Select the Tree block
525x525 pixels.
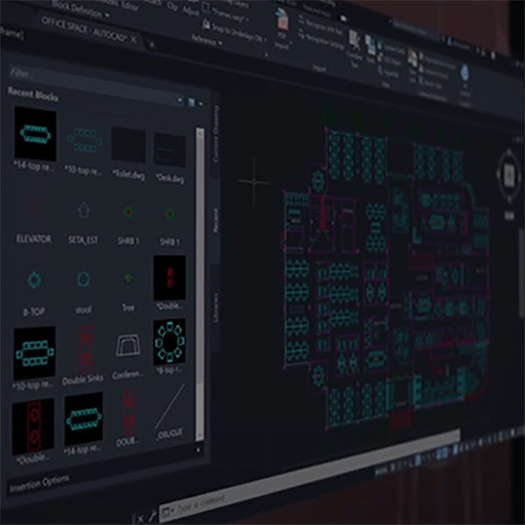tap(129, 280)
